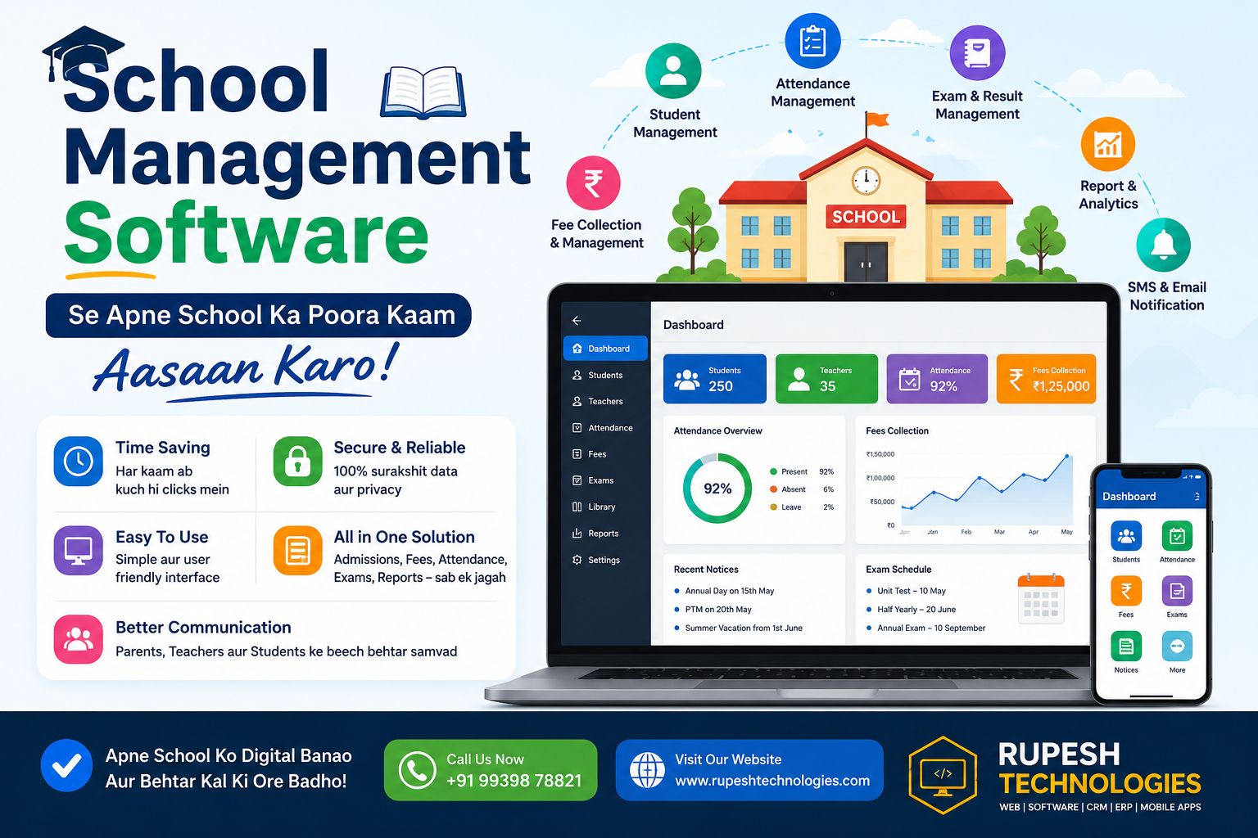Open Reports in the laptop sidebar
1258x838 pixels.
tap(605, 534)
